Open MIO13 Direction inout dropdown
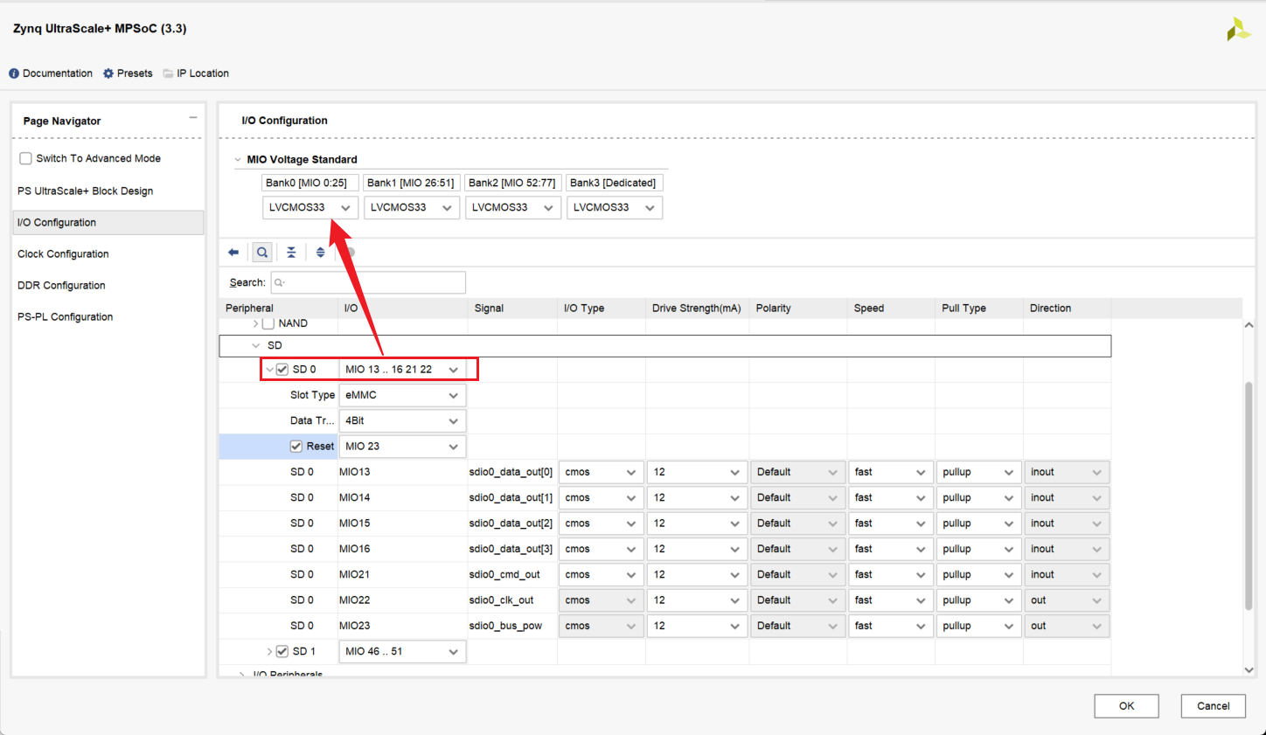The width and height of the screenshot is (1266, 735). pos(1067,472)
